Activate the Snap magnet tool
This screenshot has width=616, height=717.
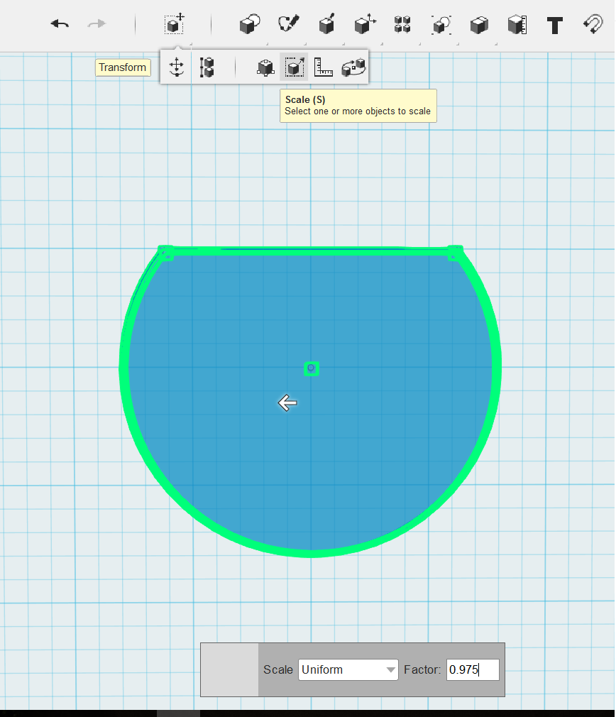tap(593, 23)
